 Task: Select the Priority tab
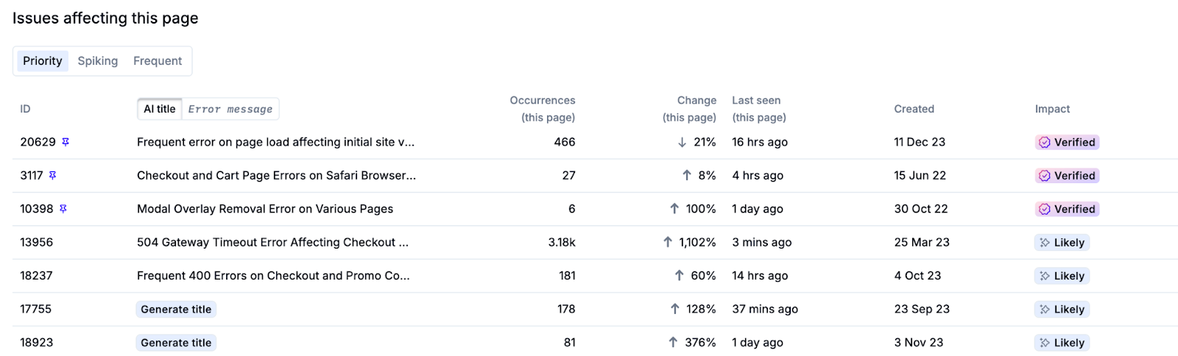(43, 61)
